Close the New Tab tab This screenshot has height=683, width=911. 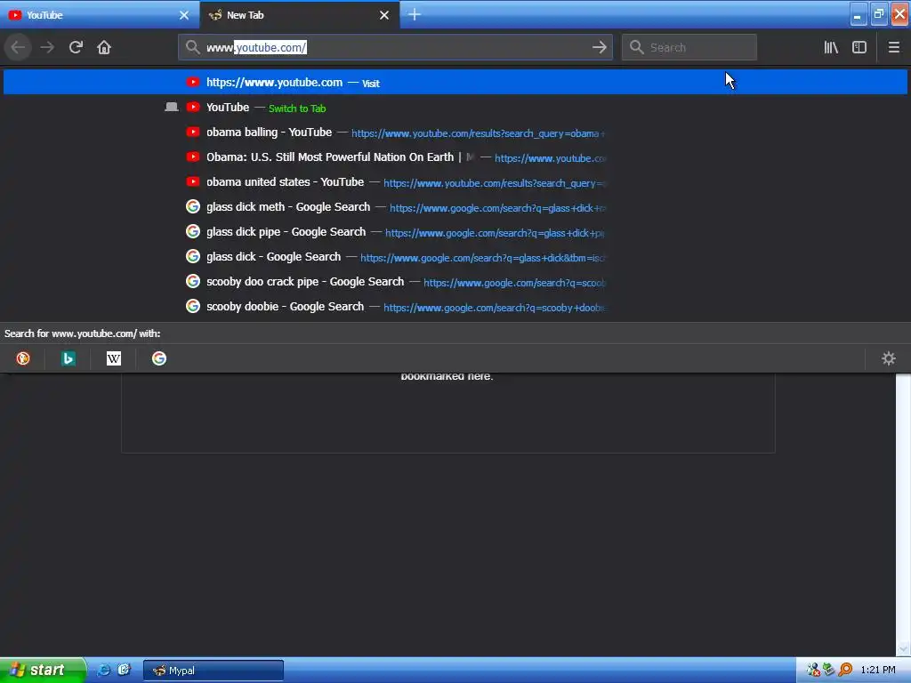click(x=384, y=15)
